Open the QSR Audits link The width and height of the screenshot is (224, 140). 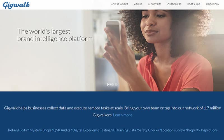[x=62, y=130]
